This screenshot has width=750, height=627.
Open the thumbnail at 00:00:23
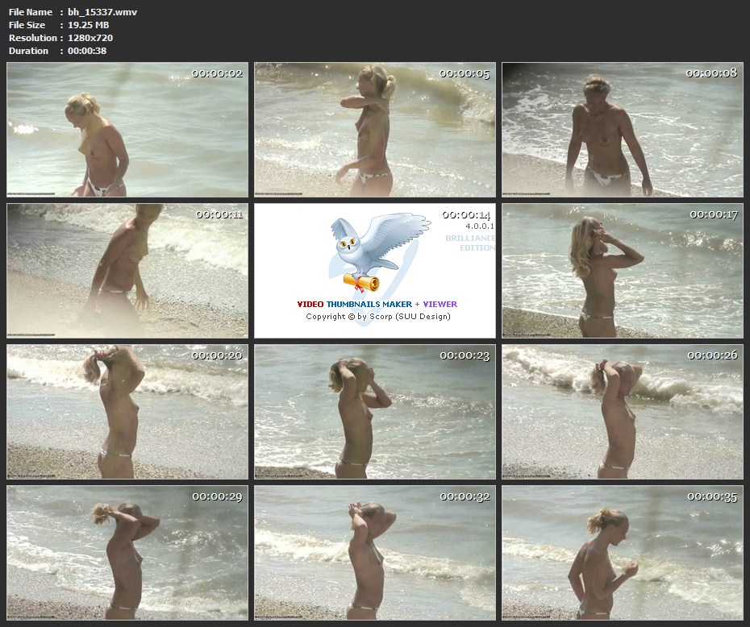point(375,412)
